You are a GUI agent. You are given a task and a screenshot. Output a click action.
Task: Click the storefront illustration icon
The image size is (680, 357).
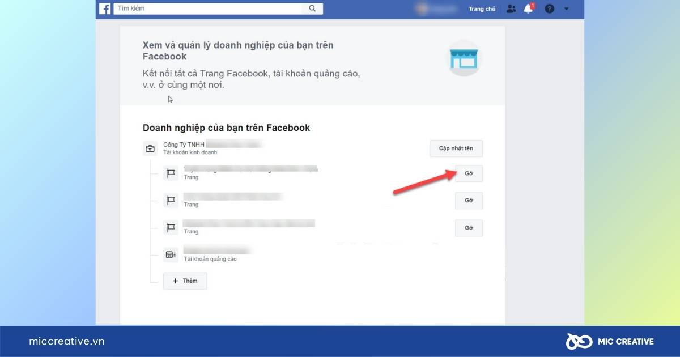(x=464, y=58)
